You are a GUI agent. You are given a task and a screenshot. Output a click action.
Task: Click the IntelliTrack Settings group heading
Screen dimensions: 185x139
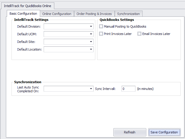click(31, 20)
